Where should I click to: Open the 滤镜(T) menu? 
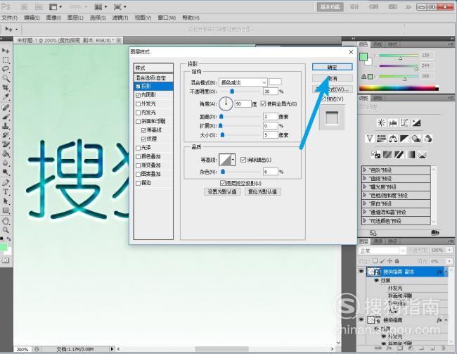tap(120, 18)
